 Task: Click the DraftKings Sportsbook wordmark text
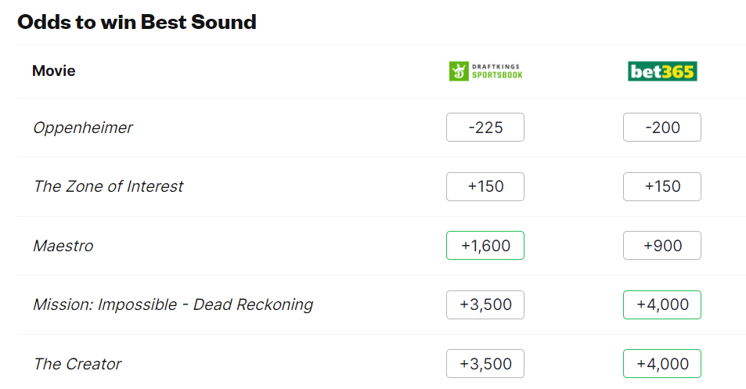coord(496,71)
